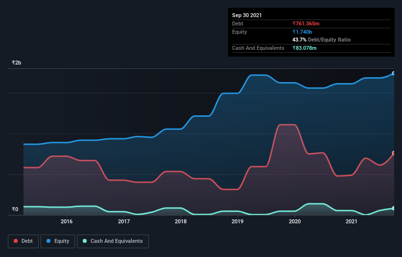The image size is (402, 257).
Task: Click the ₹83.078m cash value
Action: (305, 48)
